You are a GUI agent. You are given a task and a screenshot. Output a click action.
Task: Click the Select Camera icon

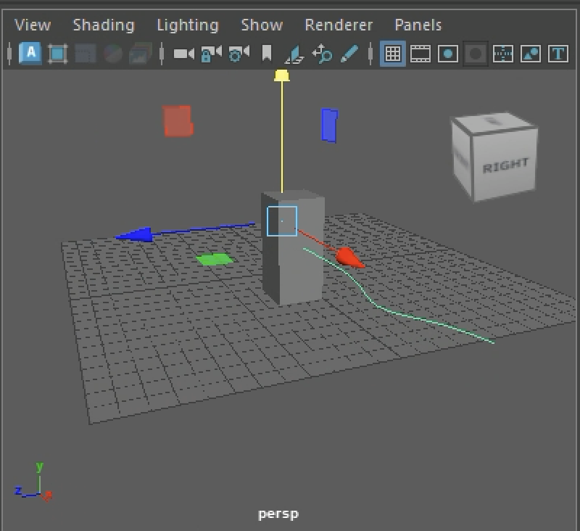click(x=183, y=54)
